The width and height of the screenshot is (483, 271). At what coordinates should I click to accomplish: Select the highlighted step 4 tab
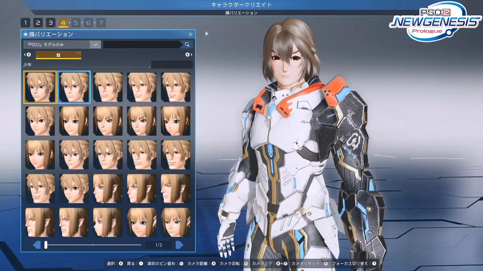(63, 23)
